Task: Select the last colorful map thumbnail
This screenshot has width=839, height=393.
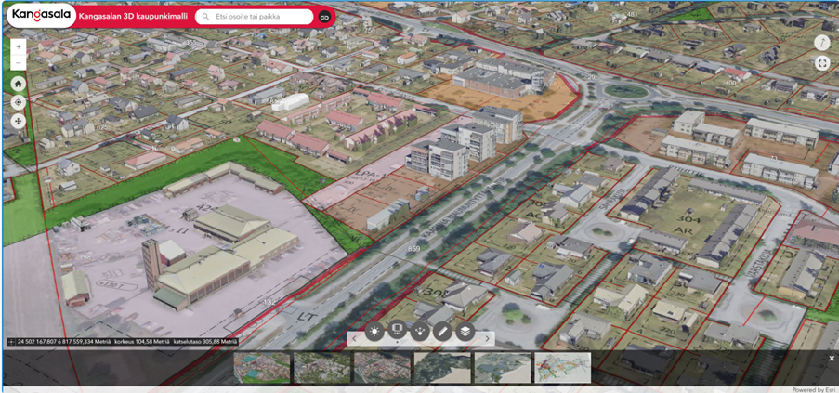Action: (562, 368)
